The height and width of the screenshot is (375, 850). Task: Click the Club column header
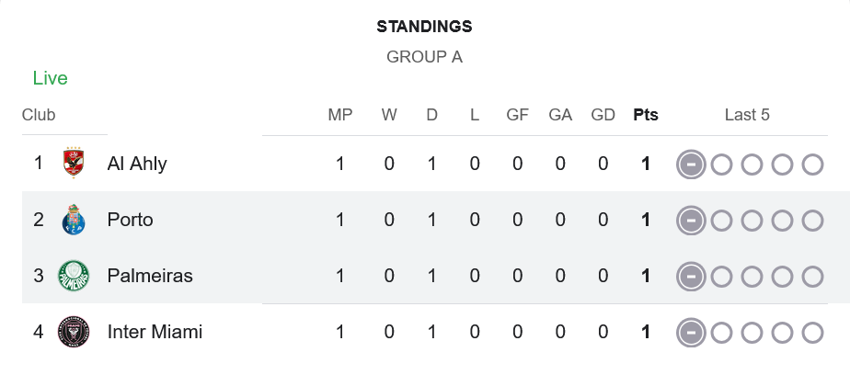click(x=39, y=115)
